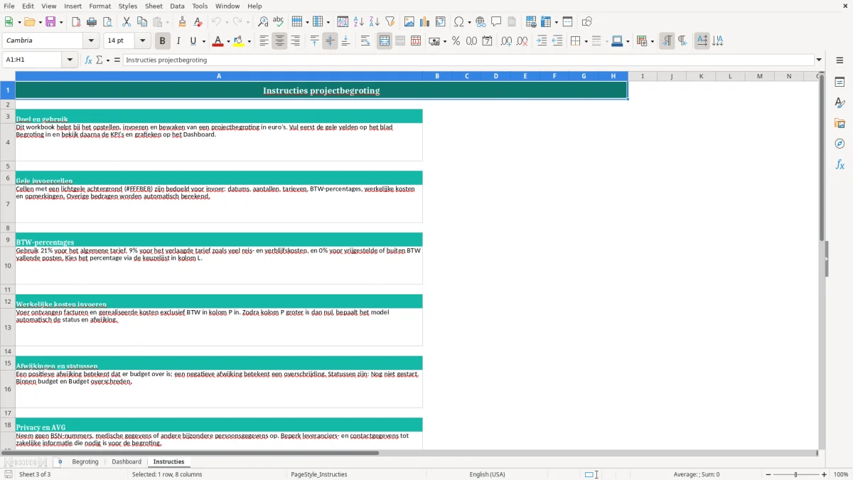Image resolution: width=853 pixels, height=480 pixels.
Task: Export directly as PDF
Action: click(x=76, y=22)
